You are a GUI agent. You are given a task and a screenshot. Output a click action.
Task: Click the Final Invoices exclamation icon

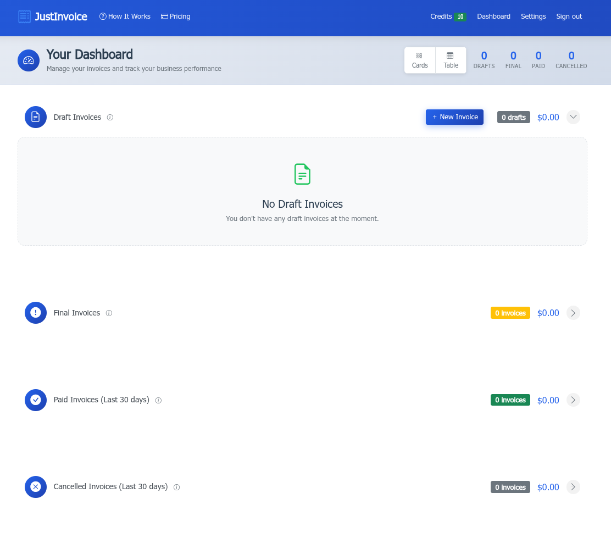pos(36,313)
